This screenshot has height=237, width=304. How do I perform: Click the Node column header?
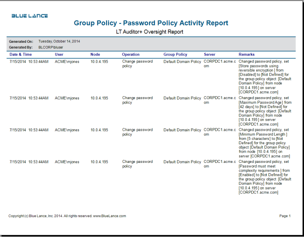tap(95, 54)
